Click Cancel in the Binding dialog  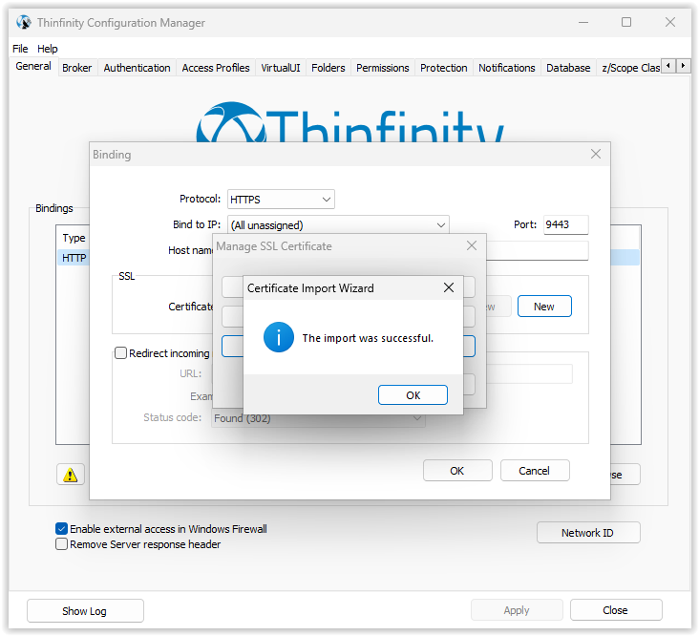(x=535, y=471)
